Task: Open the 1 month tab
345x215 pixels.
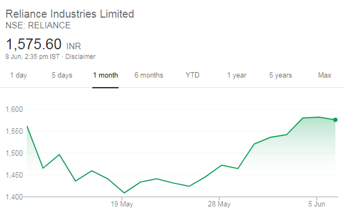Action: [x=106, y=75]
